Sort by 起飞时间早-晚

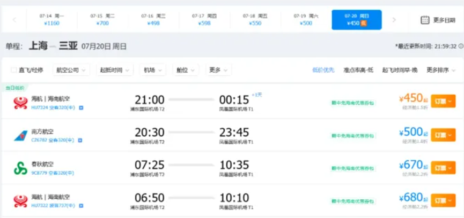click(x=400, y=70)
